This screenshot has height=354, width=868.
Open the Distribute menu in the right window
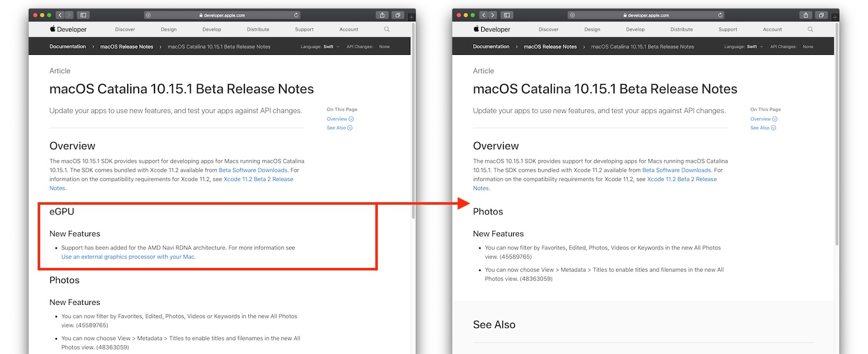[x=682, y=29]
